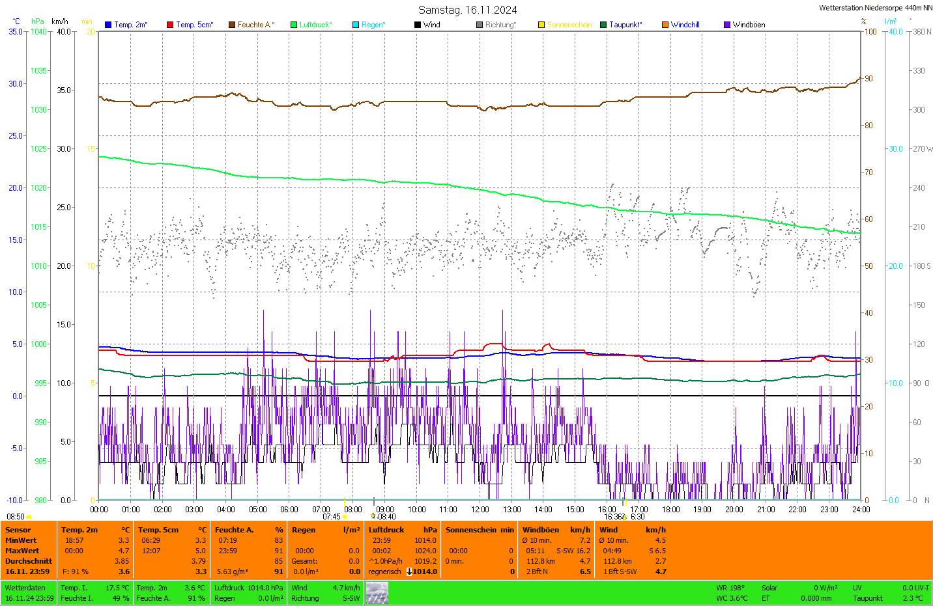Click the red Temp. 5cm legend square

pyautogui.click(x=170, y=25)
